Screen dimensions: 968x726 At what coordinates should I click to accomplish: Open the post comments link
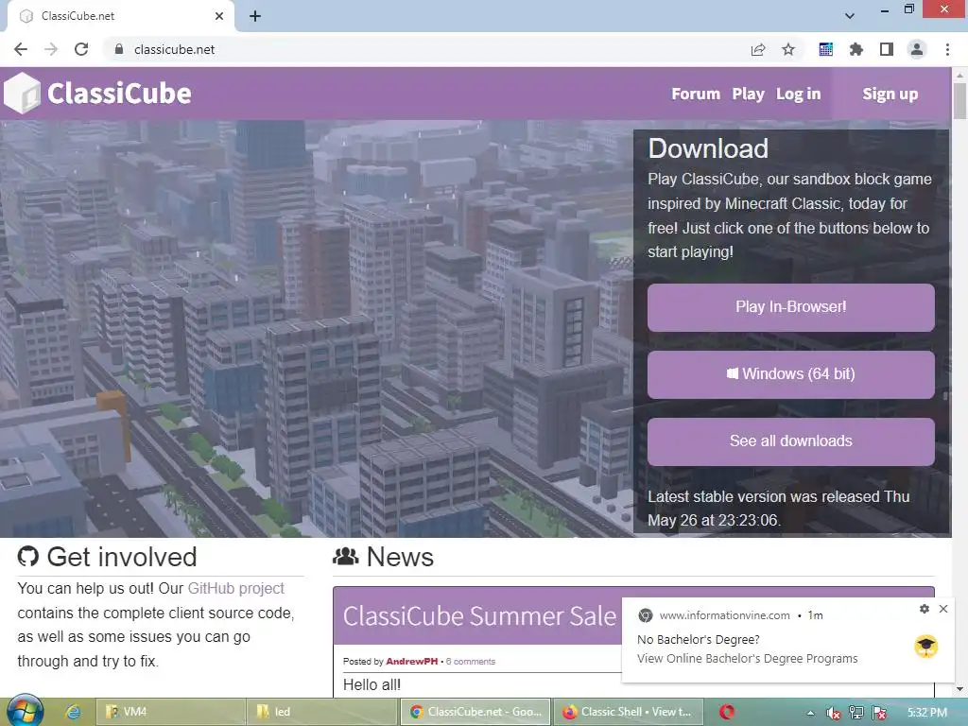(471, 661)
